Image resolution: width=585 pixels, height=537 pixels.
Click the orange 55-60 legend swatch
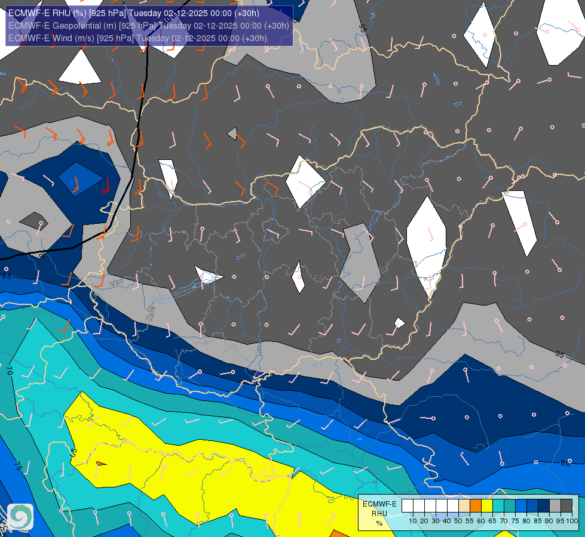tap(476, 506)
